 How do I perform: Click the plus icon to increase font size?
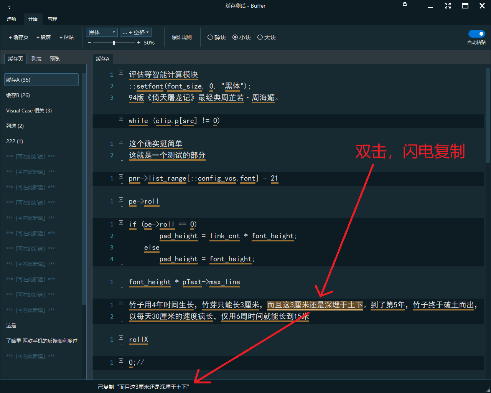pos(138,43)
